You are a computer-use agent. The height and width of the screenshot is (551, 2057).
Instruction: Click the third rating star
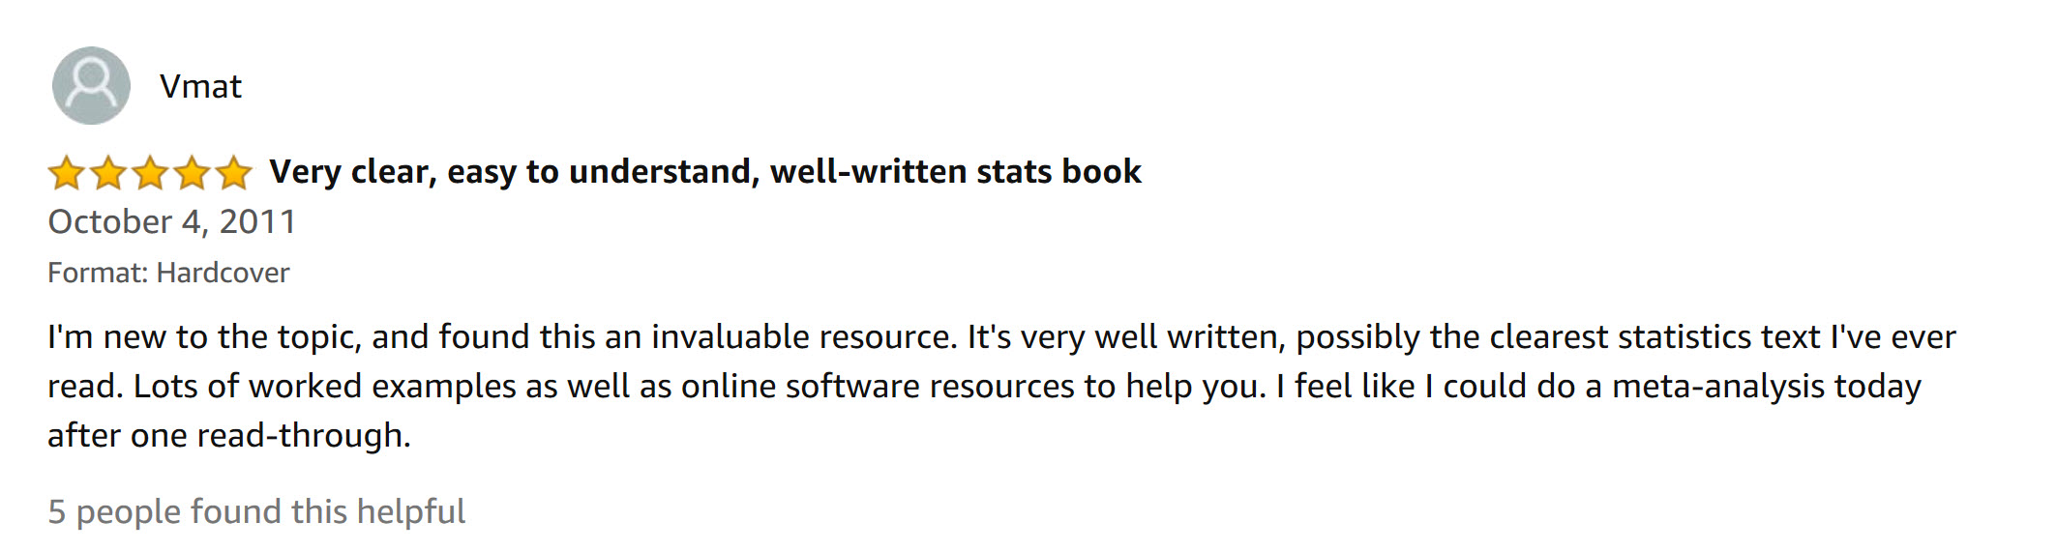pos(150,173)
